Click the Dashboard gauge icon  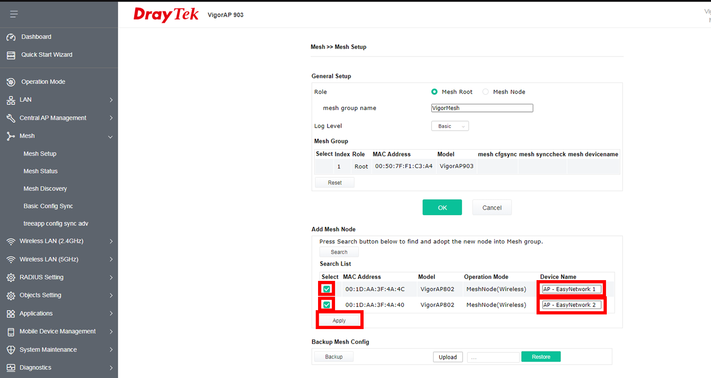click(11, 37)
